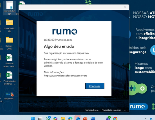Open Word from the taskbar
Viewport: 155px width, 120px height.
(x=93, y=118)
